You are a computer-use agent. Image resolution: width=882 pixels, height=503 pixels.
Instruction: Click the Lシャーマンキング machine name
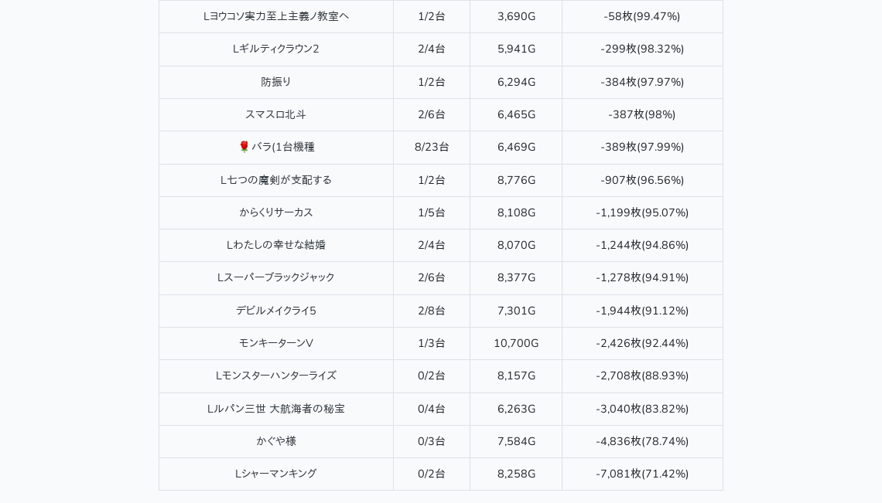(276, 474)
